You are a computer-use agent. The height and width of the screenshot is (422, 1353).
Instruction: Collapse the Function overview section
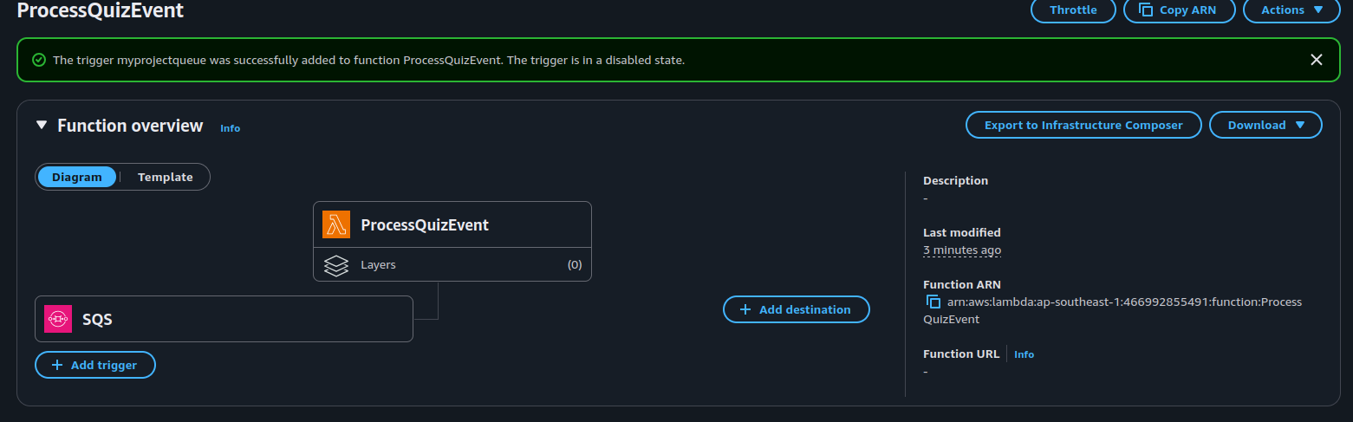(x=42, y=126)
